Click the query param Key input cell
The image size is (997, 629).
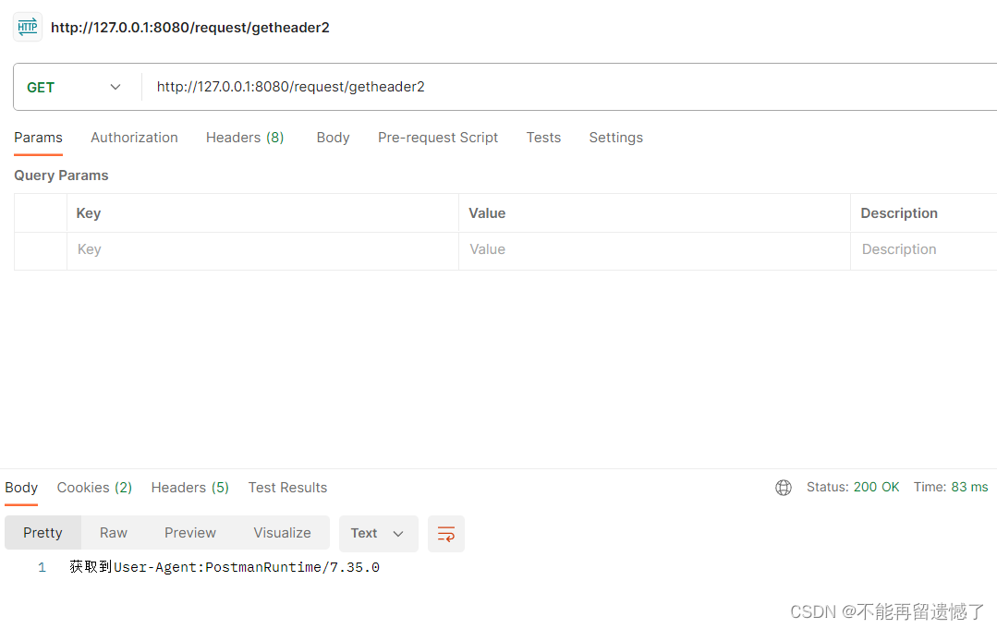click(262, 249)
